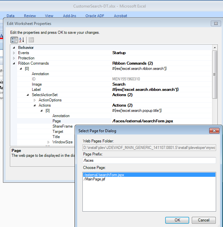Image resolution: width=223 pixels, height=227 pixels.
Task: Click the Web Pages Folder field
Action: click(149, 148)
